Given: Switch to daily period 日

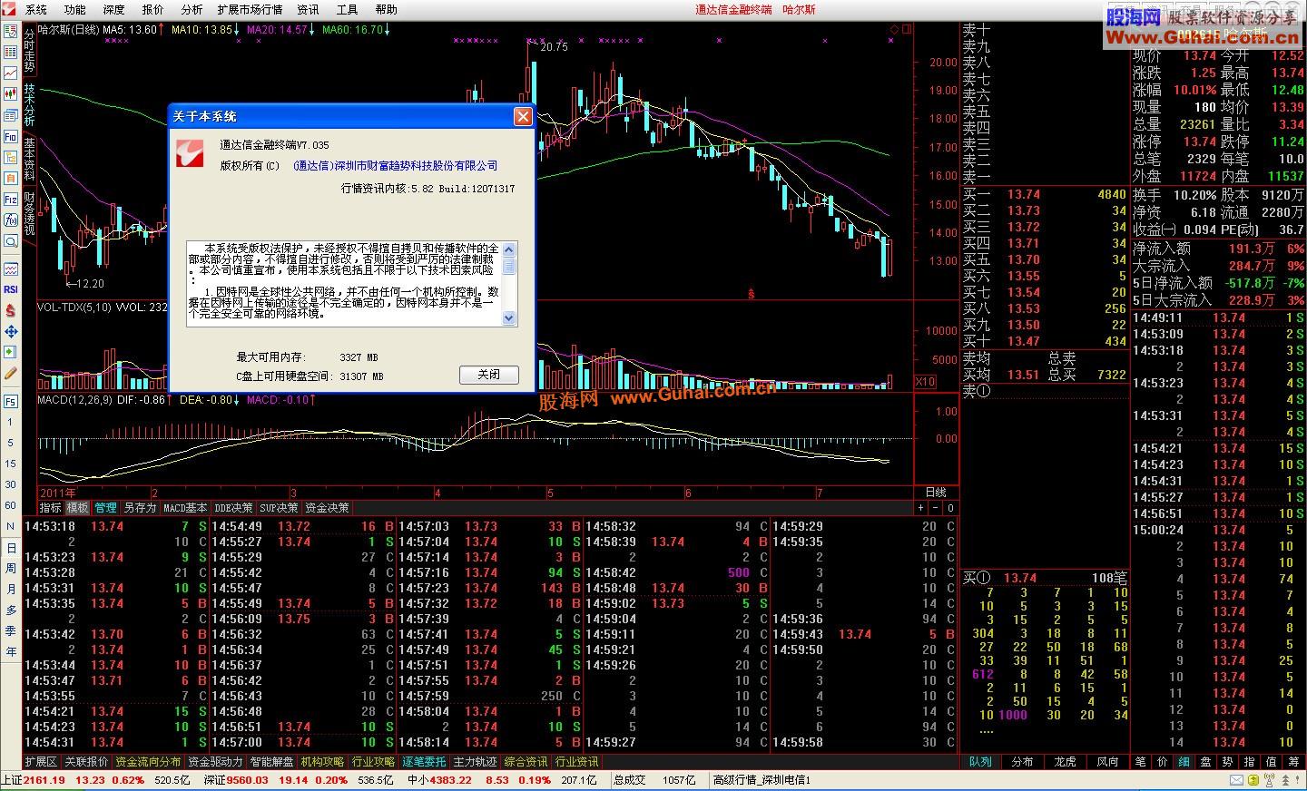Looking at the screenshot, I should coord(11,548).
